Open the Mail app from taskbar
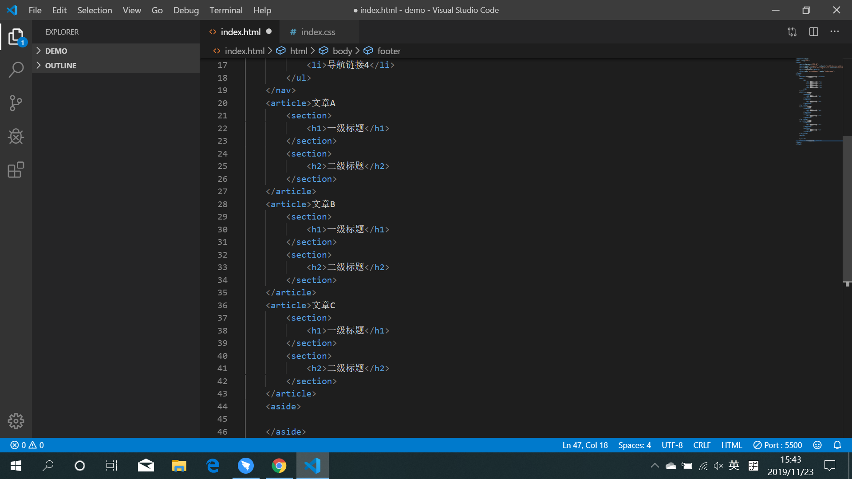 pos(146,466)
